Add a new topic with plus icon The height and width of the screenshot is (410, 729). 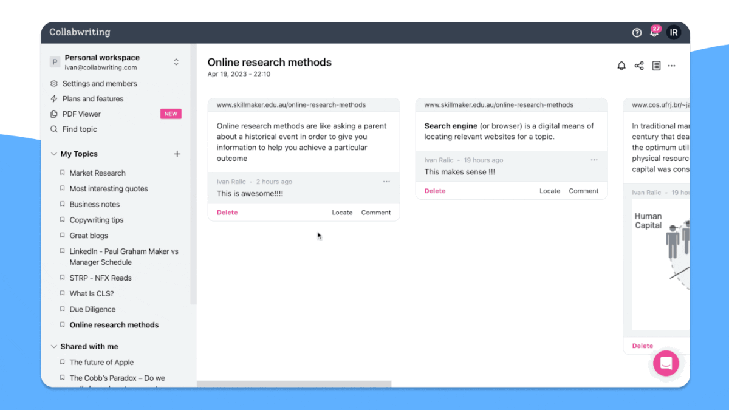[x=177, y=154]
